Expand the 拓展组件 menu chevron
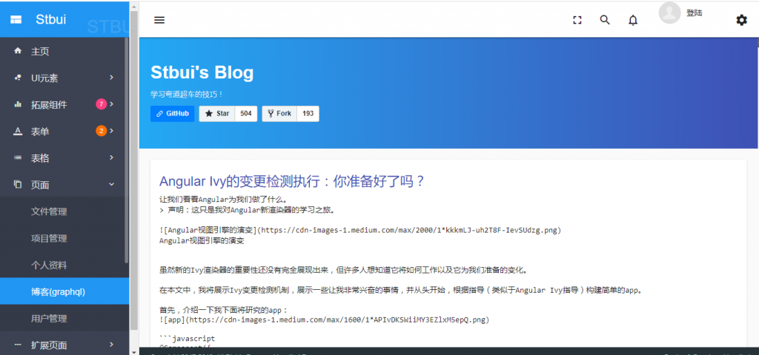The image size is (759, 355). click(x=111, y=104)
